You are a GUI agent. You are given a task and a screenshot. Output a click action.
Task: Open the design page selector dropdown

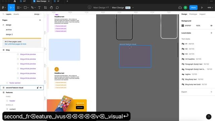pyautogui.click(x=38, y=14)
